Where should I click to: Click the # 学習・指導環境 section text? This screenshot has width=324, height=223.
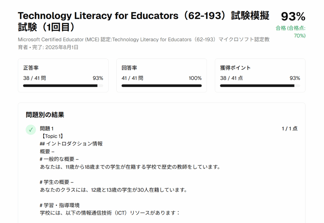pyautogui.click(x=60, y=205)
